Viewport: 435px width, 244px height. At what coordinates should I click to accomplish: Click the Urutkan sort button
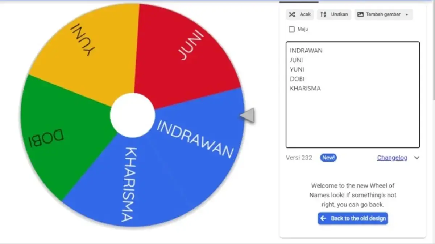(334, 14)
